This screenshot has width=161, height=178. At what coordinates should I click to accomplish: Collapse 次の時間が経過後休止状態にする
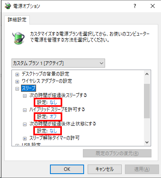[x=25, y=124]
